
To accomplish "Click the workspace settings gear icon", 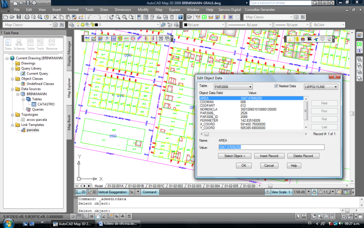I will (x=55, y=25).
